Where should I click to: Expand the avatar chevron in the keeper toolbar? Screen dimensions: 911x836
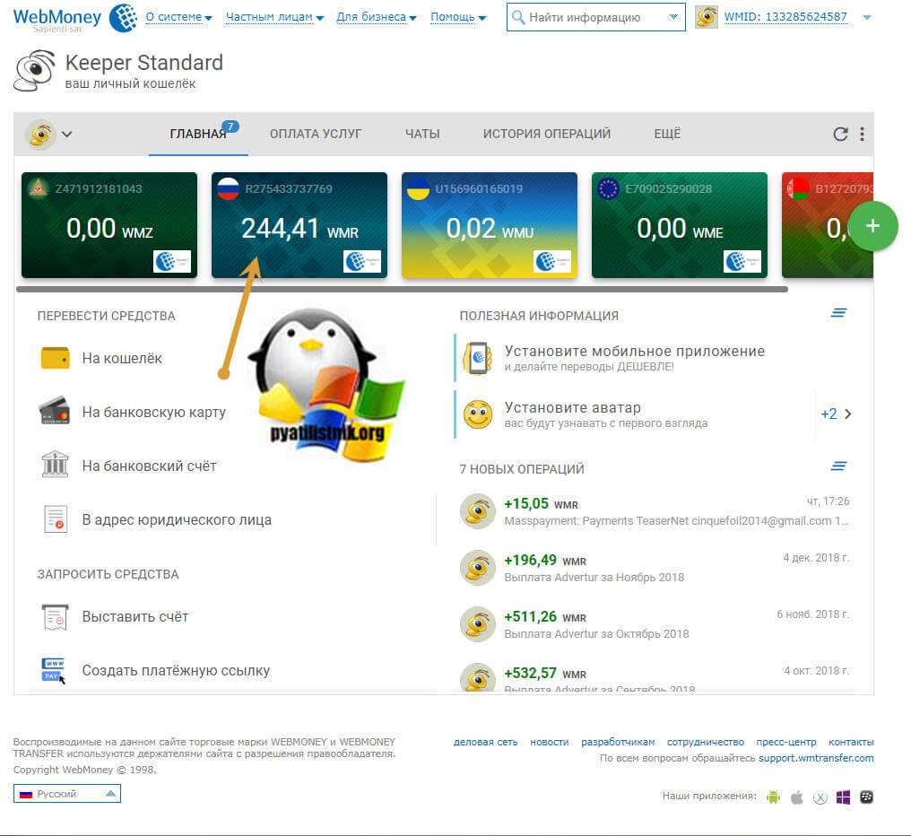pos(66,135)
